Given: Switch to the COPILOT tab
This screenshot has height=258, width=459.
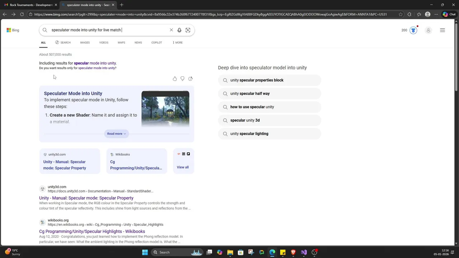Looking at the screenshot, I should [157, 43].
